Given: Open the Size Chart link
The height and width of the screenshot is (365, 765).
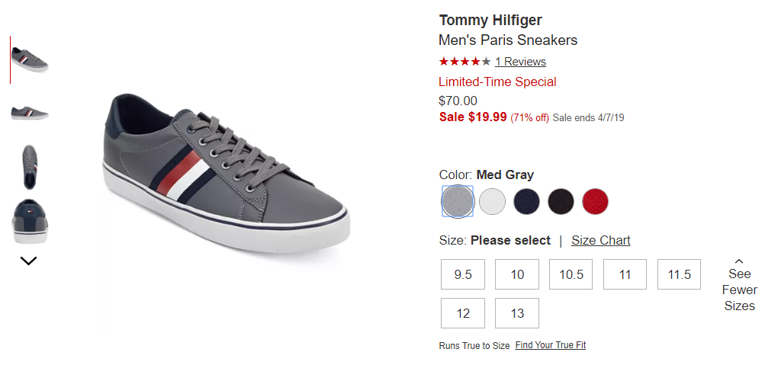Looking at the screenshot, I should (x=600, y=241).
